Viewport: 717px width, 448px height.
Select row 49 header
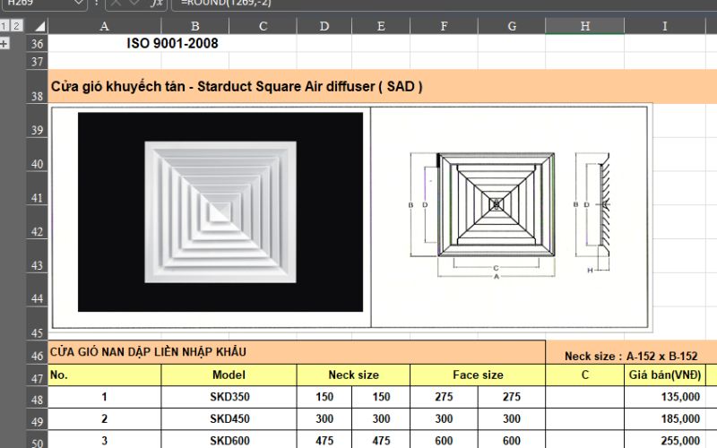pos(37,419)
